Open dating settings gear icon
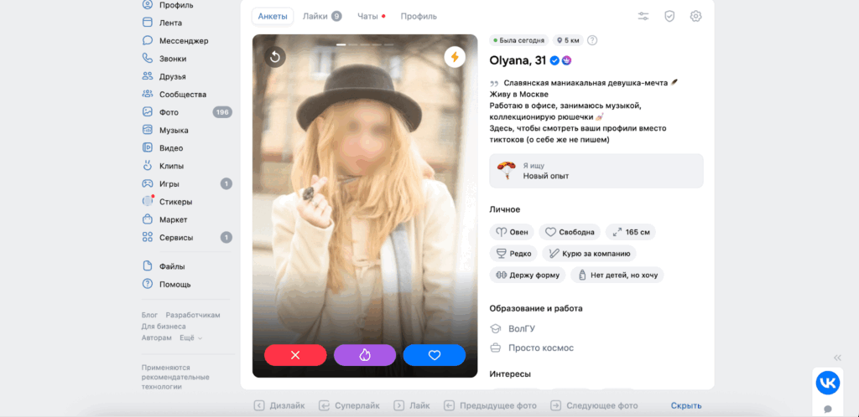 tap(695, 16)
